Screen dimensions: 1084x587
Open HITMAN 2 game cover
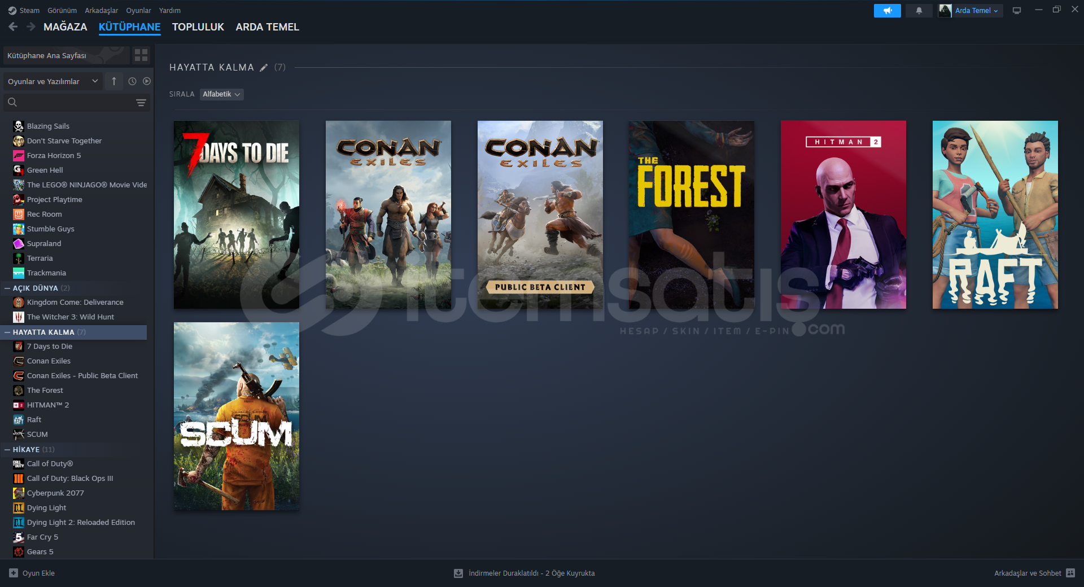click(843, 214)
